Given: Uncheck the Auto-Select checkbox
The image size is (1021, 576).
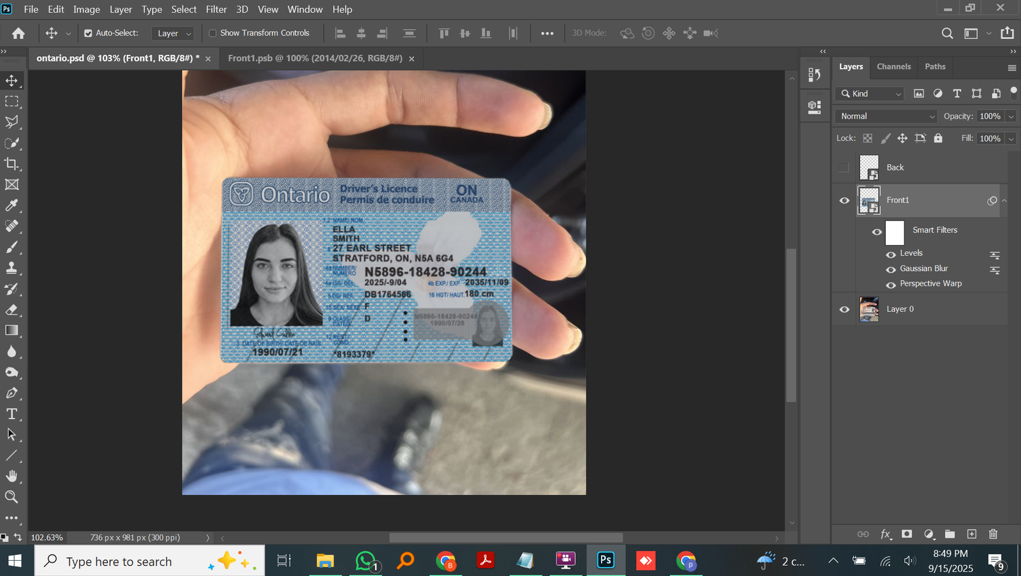Looking at the screenshot, I should pyautogui.click(x=88, y=33).
